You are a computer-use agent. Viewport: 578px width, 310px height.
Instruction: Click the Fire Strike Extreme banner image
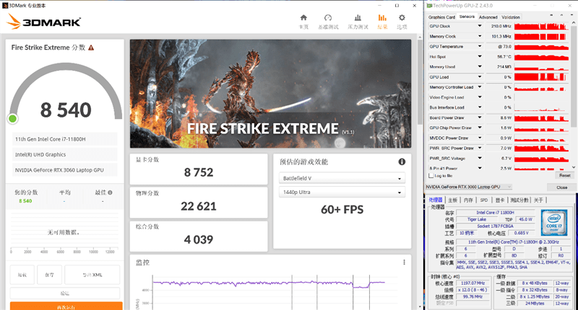pos(270,94)
